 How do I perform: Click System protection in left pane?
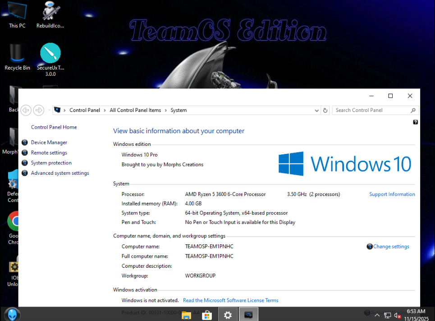pos(51,163)
